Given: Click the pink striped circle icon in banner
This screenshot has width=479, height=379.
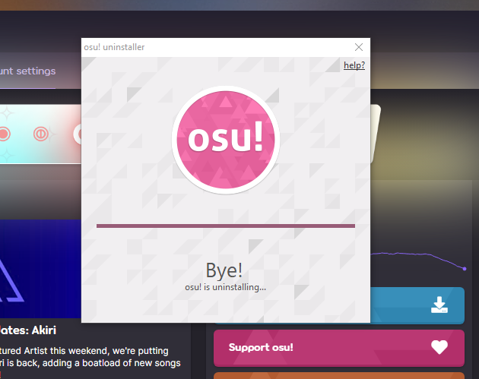Looking at the screenshot, I should click(x=41, y=134).
